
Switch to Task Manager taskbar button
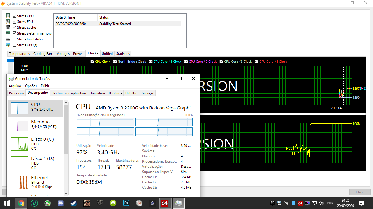tap(178, 203)
